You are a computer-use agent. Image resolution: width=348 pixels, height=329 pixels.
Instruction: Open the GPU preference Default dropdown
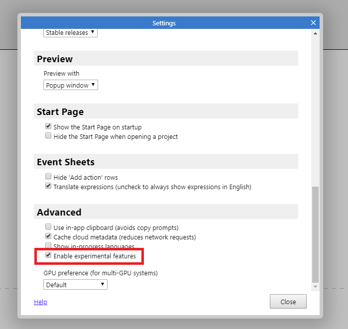[x=75, y=285]
